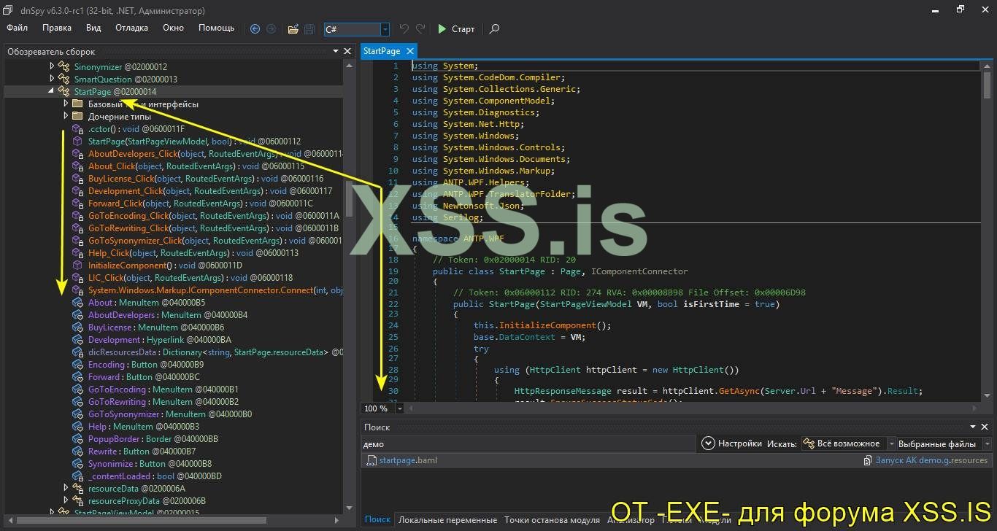Click the PopupBorder field icon
997x531 pixels.
(77, 439)
